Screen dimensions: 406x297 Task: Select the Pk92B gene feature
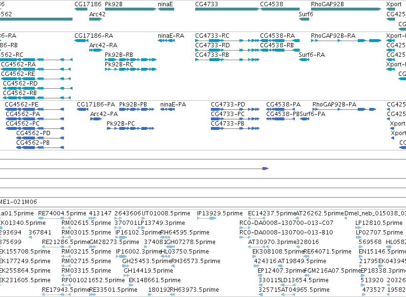pos(131,9)
